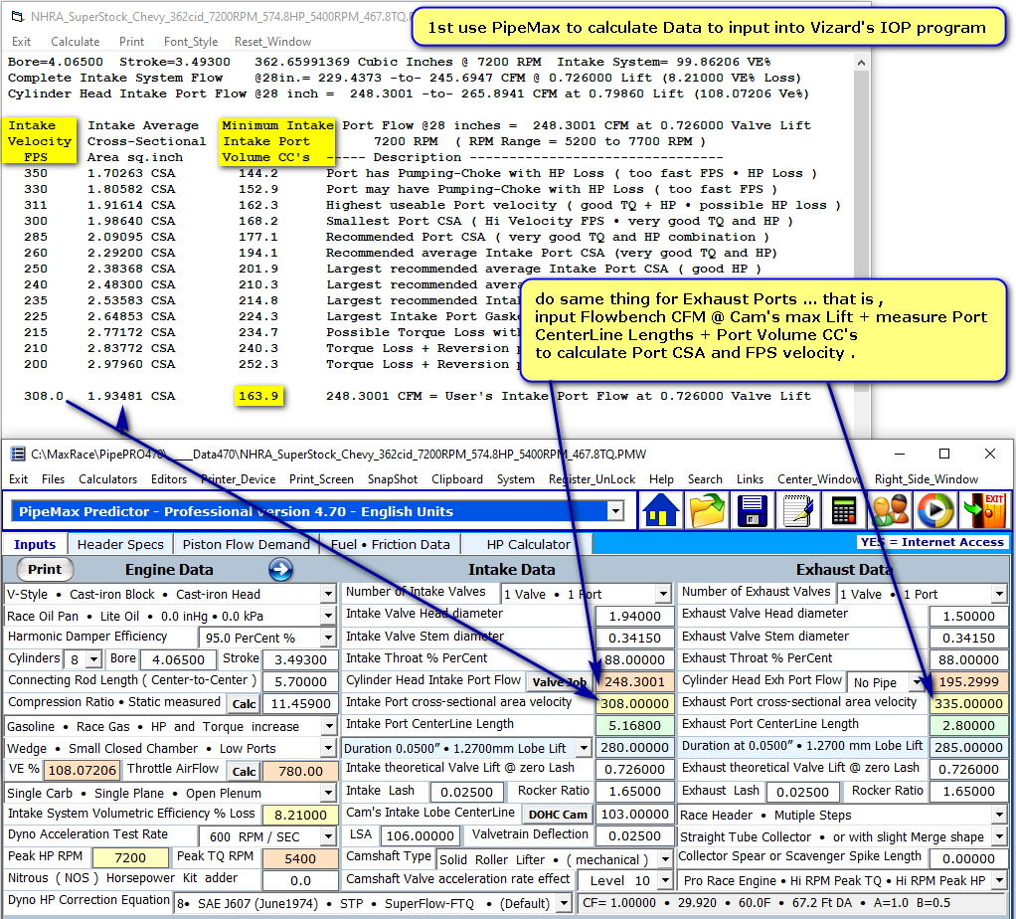Screen dimensions: 1016x919
Task: Click Connecting Rod Length field
Action: coord(300,682)
